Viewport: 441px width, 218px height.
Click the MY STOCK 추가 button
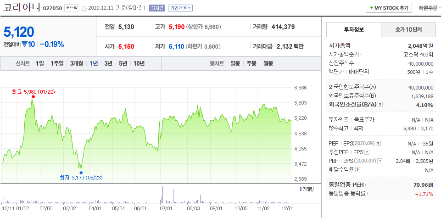click(x=389, y=8)
